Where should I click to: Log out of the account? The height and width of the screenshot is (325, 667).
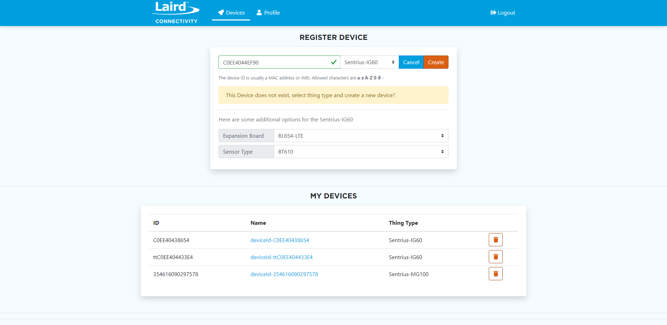pos(503,13)
